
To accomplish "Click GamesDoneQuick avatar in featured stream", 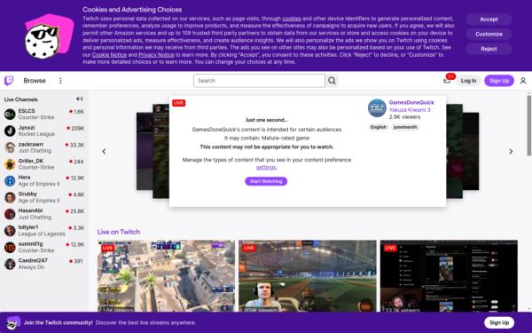I will coord(377,108).
